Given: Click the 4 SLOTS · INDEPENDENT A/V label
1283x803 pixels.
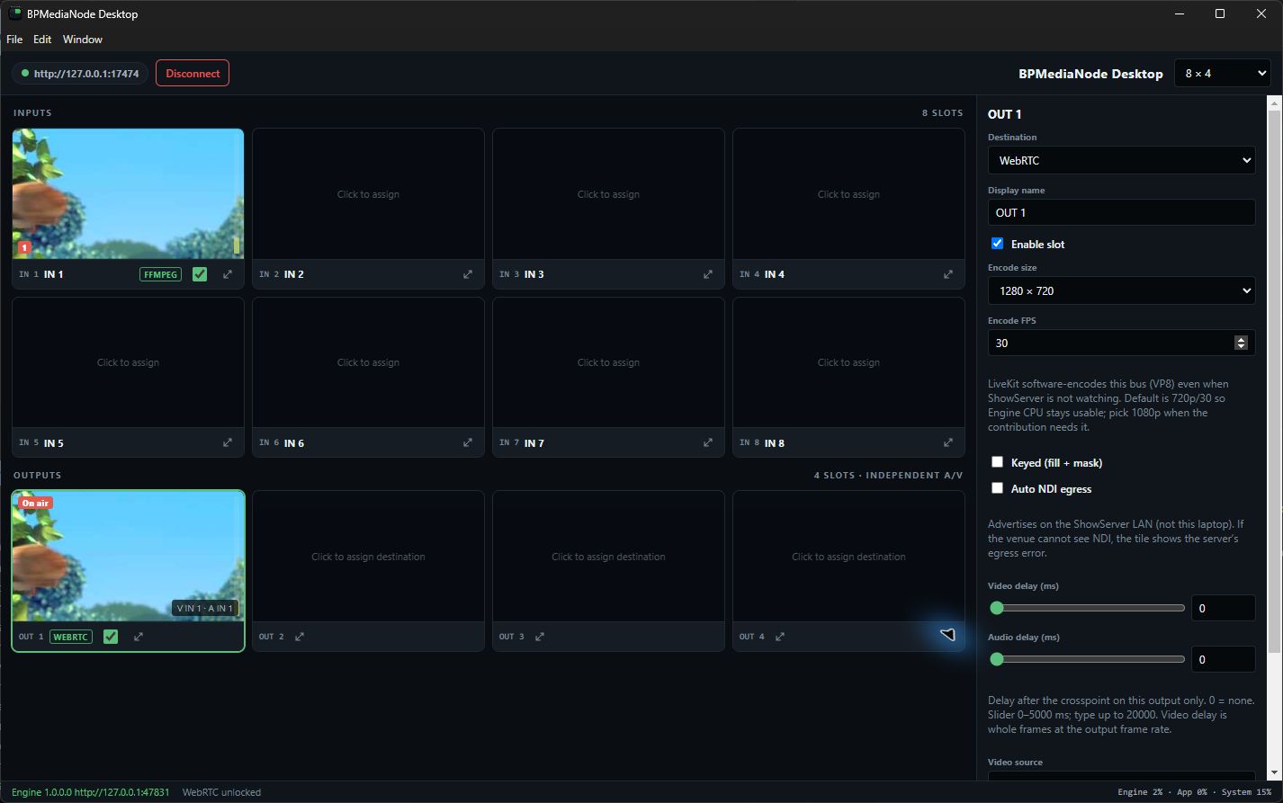Looking at the screenshot, I should pos(888,475).
